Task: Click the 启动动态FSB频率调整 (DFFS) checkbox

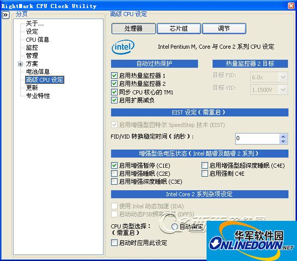Action: pos(114,214)
